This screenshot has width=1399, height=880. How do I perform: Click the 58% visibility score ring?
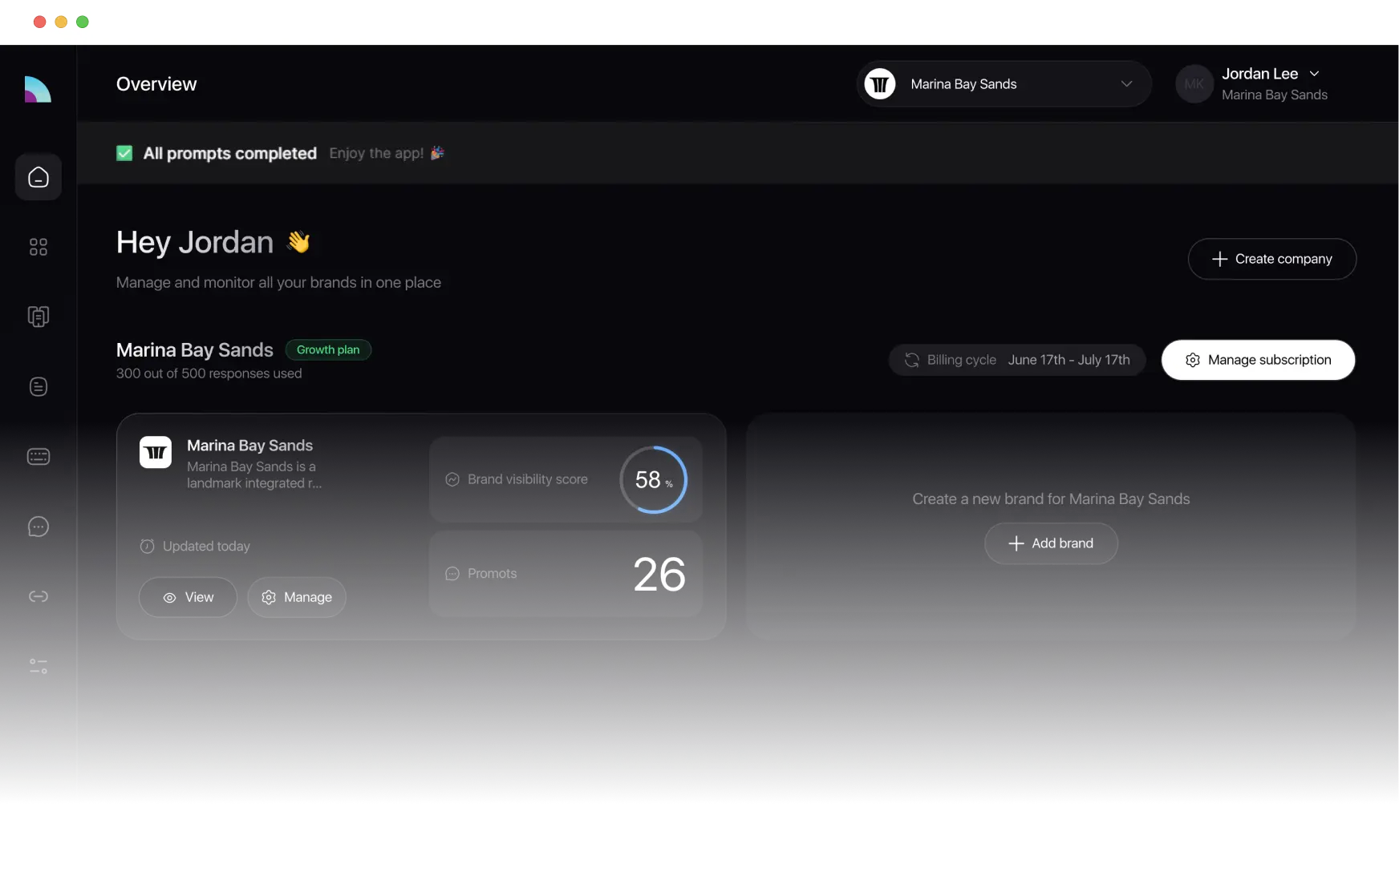coord(654,479)
